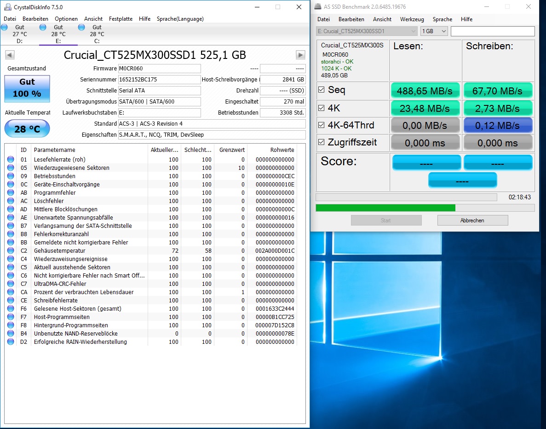This screenshot has height=429, width=546.
Task: Click status orb for Unerwartete Spannungsabfälle row
Action: click(11, 217)
